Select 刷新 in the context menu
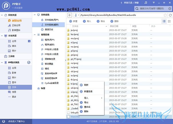Viewport: 173px width, 124px height. [91, 85]
